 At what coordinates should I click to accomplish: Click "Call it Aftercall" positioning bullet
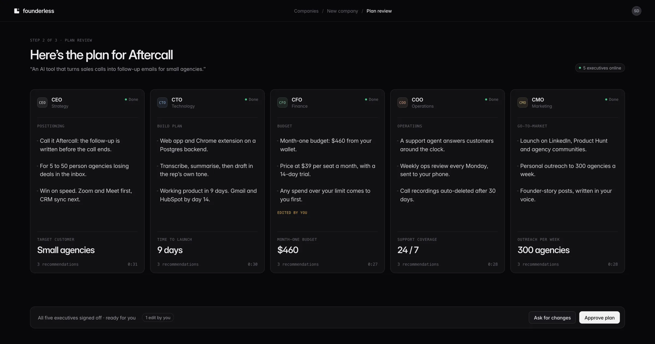tap(80, 145)
